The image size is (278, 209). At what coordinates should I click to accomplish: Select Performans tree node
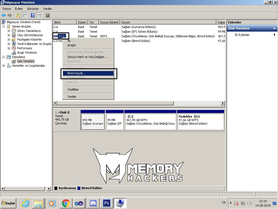pyautogui.click(x=25, y=48)
